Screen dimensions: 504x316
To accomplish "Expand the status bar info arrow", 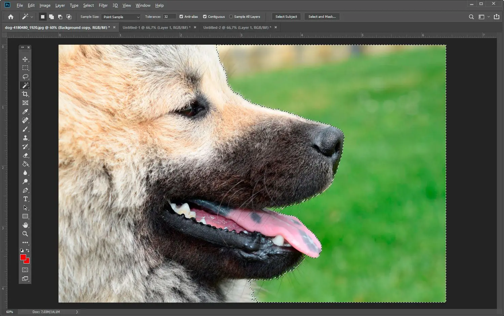I will pos(77,312).
